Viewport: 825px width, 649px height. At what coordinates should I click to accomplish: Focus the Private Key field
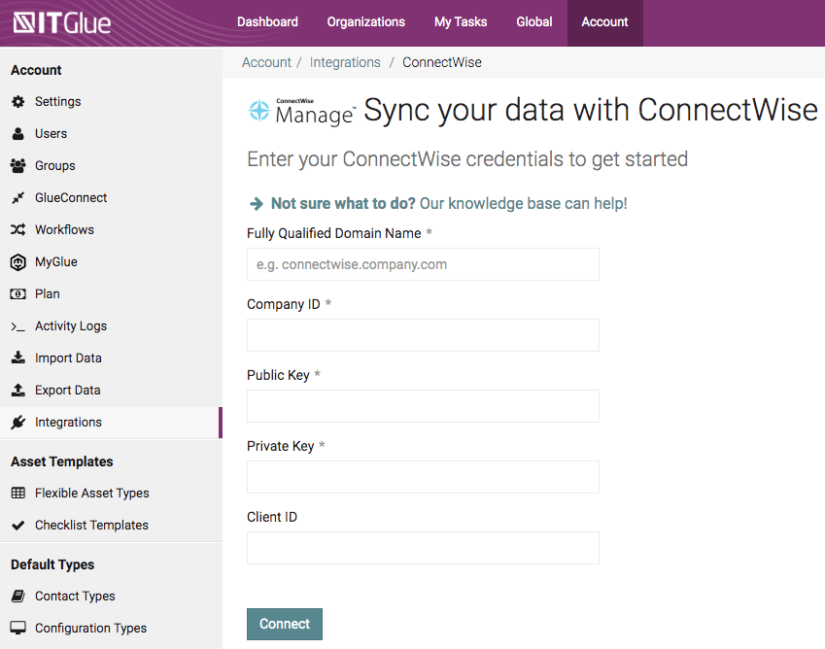tap(423, 477)
